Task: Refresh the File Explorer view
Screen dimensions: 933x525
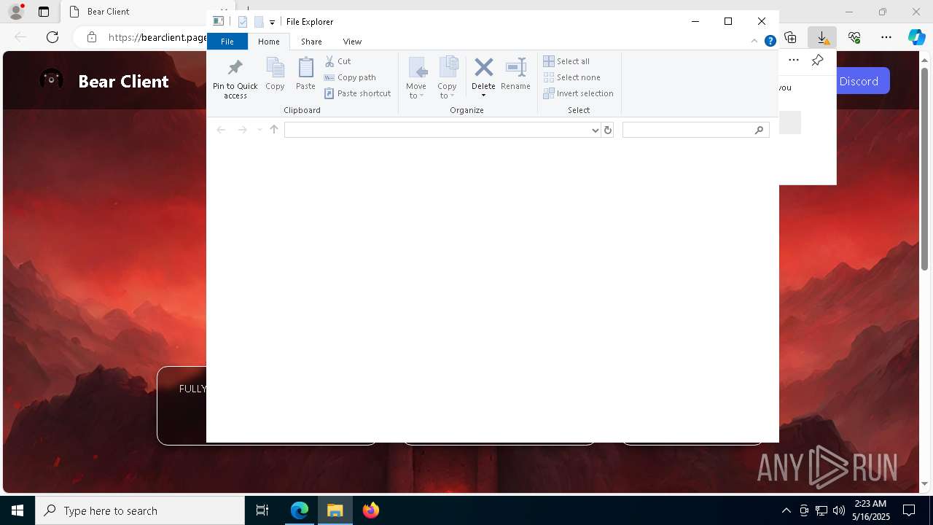Action: coord(608,130)
